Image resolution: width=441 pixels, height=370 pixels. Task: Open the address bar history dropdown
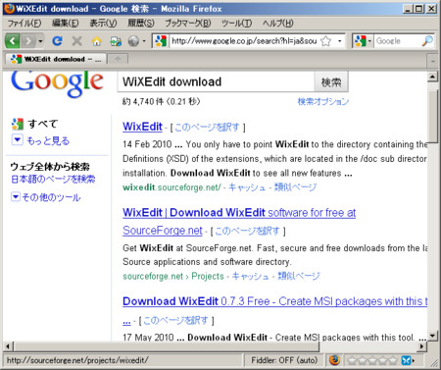click(340, 41)
